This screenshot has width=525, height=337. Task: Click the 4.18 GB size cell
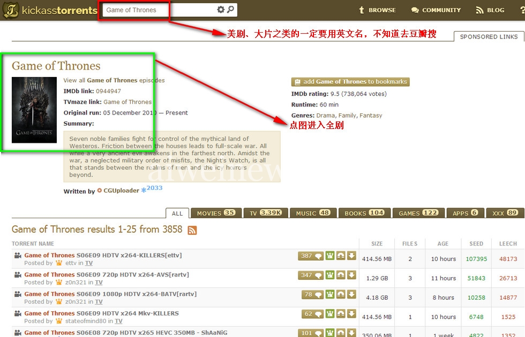(377, 298)
